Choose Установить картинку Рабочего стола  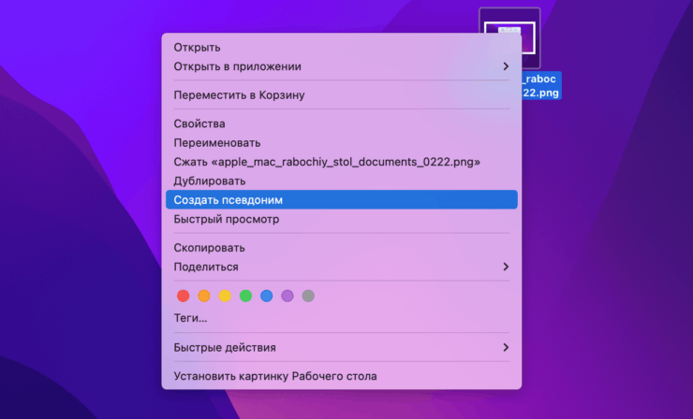coord(341,376)
